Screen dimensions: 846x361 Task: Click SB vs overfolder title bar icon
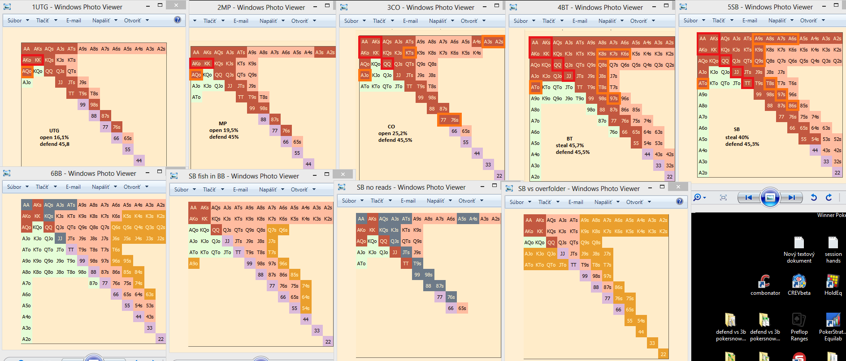[509, 188]
